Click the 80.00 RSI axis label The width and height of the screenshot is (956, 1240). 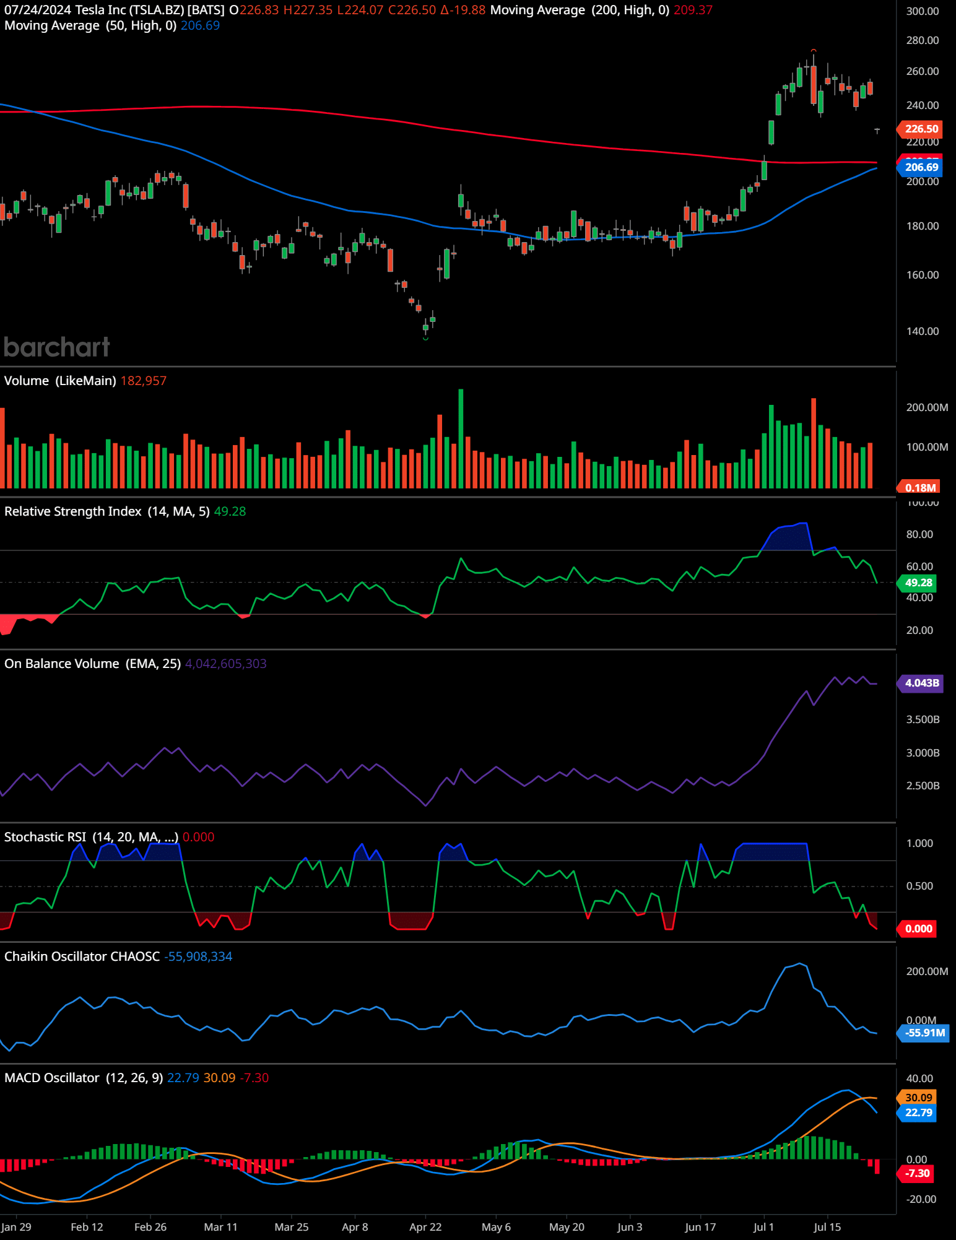pyautogui.click(x=919, y=534)
